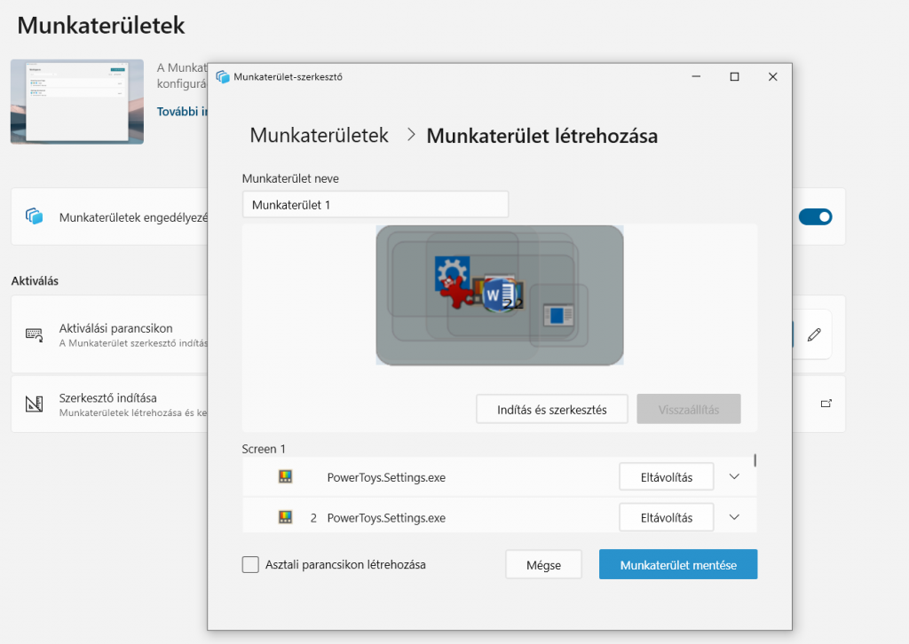Viewport: 909px width, 644px height.
Task: Click the open-in-new-window icon for Szerkesztő indítása
Action: pyautogui.click(x=826, y=404)
